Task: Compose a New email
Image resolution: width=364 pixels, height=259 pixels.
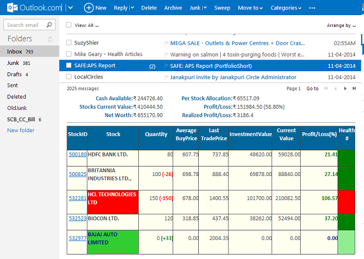Action: [x=95, y=8]
